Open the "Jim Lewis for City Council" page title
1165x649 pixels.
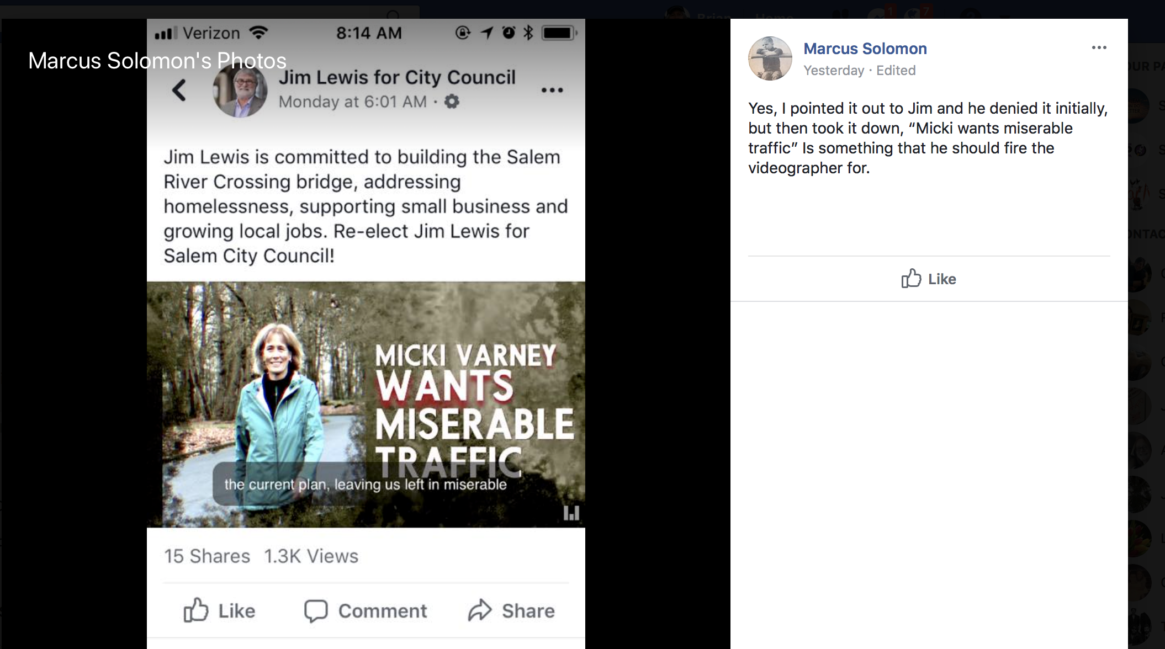point(396,77)
